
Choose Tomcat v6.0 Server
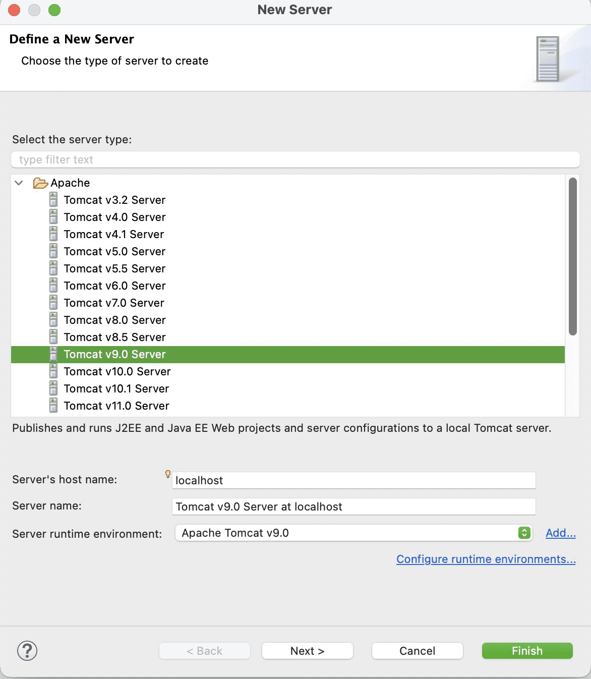[x=114, y=286]
